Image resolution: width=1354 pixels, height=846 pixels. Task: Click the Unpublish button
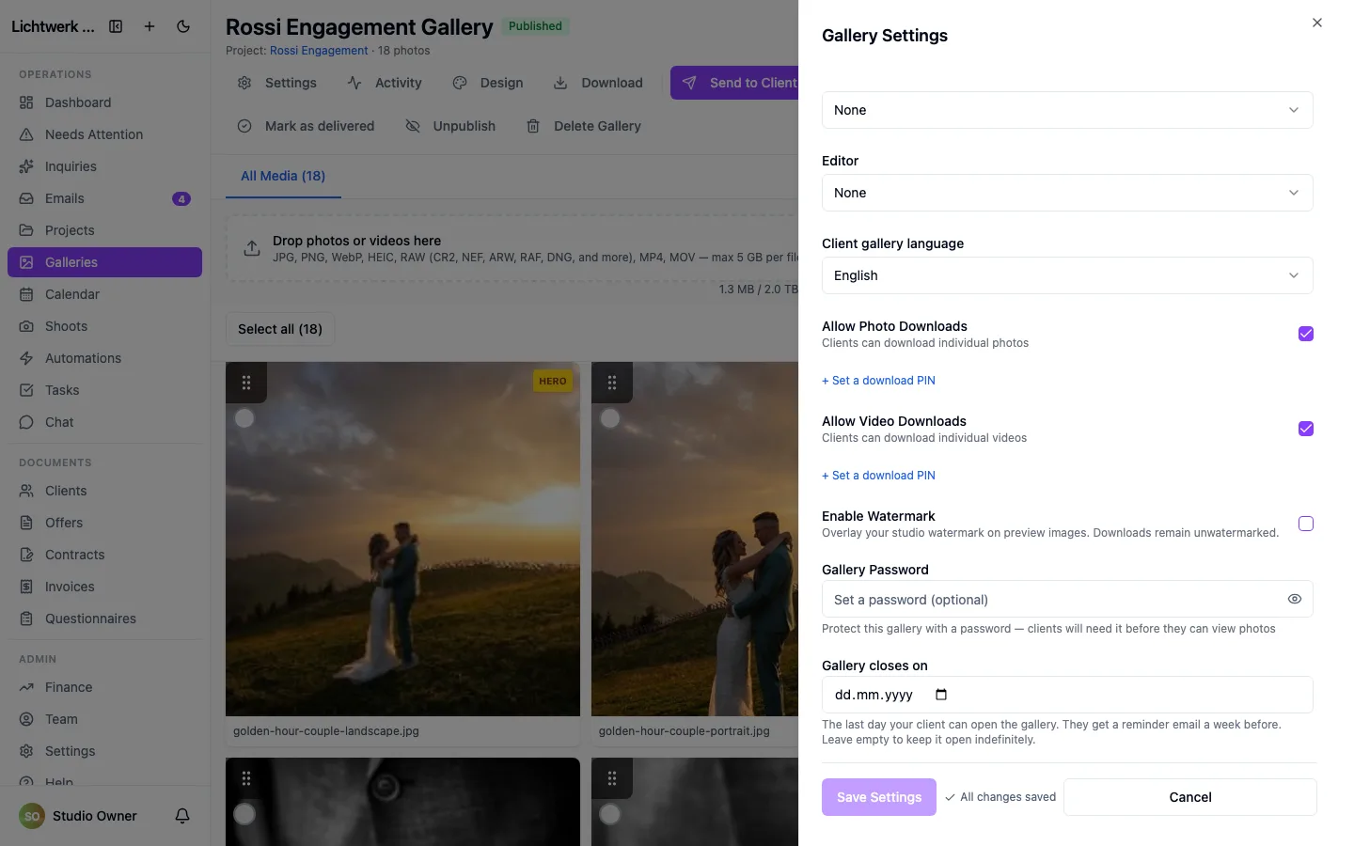click(x=450, y=126)
